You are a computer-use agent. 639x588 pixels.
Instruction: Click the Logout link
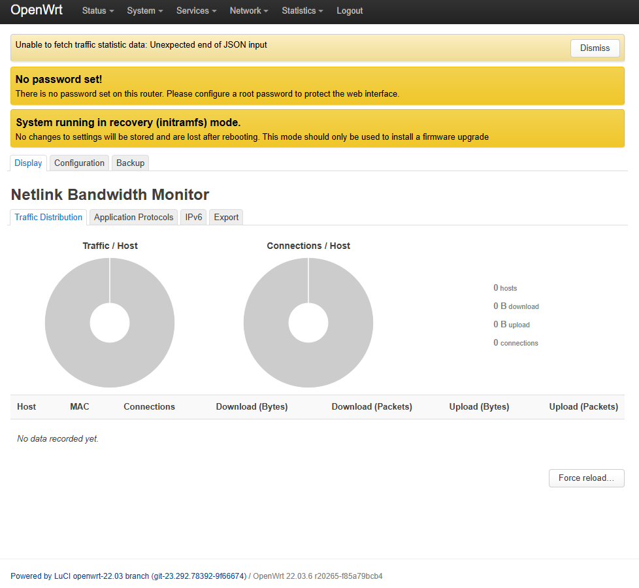[x=350, y=11]
